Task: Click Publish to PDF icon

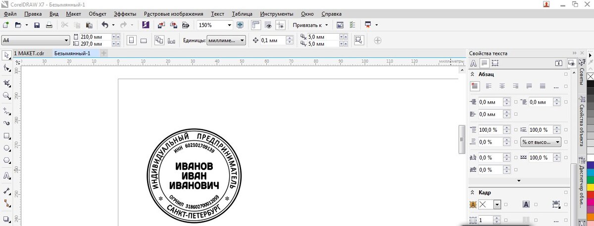Action: click(186, 25)
